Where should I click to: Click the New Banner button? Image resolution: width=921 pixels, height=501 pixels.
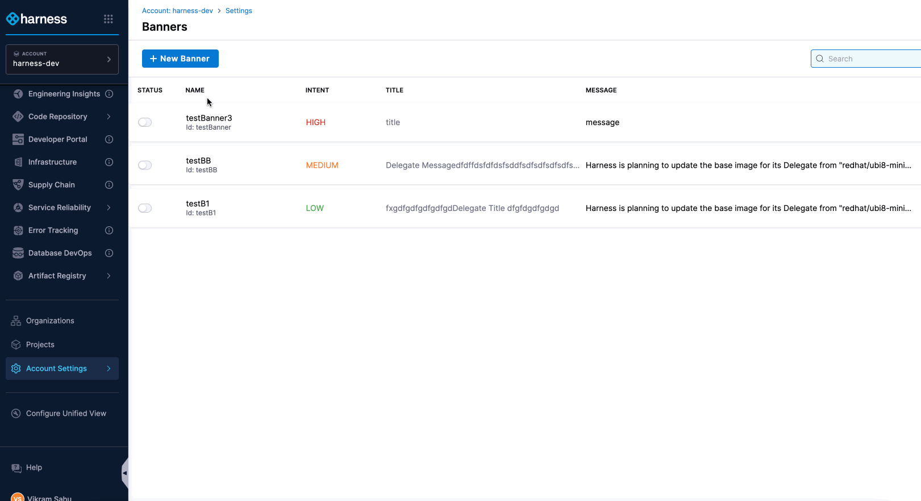coord(180,59)
